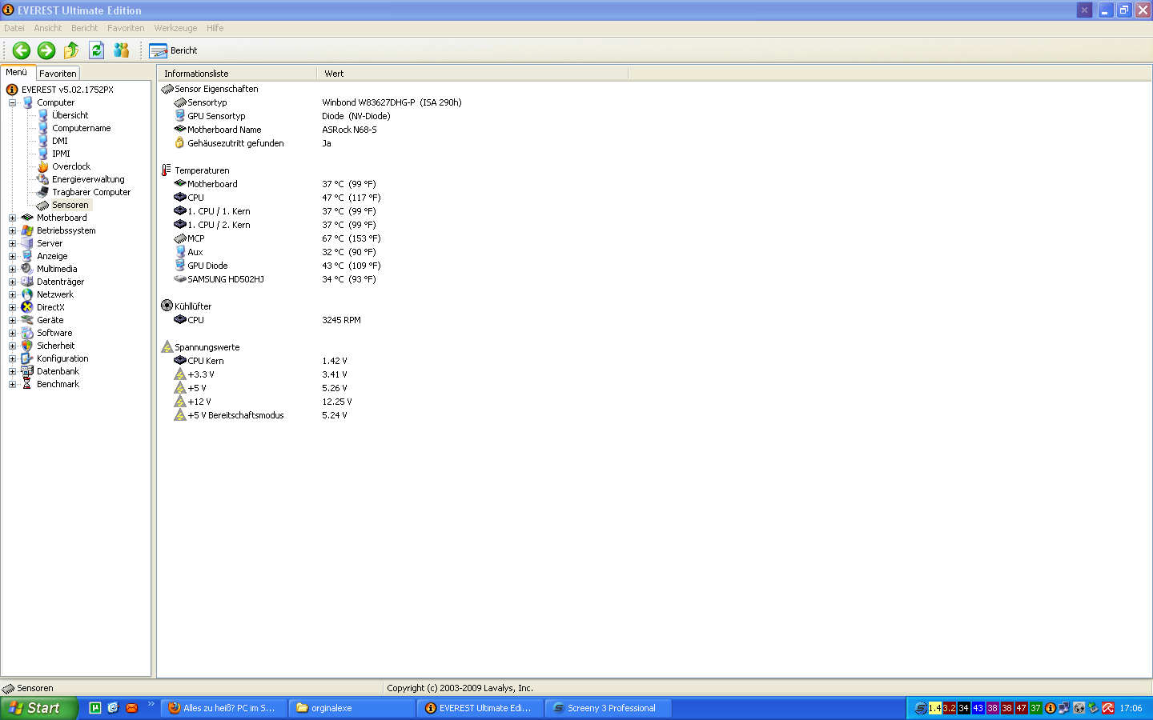The image size is (1153, 720).
Task: Click the Tragbarer Computer laptop icon
Action: click(x=43, y=192)
